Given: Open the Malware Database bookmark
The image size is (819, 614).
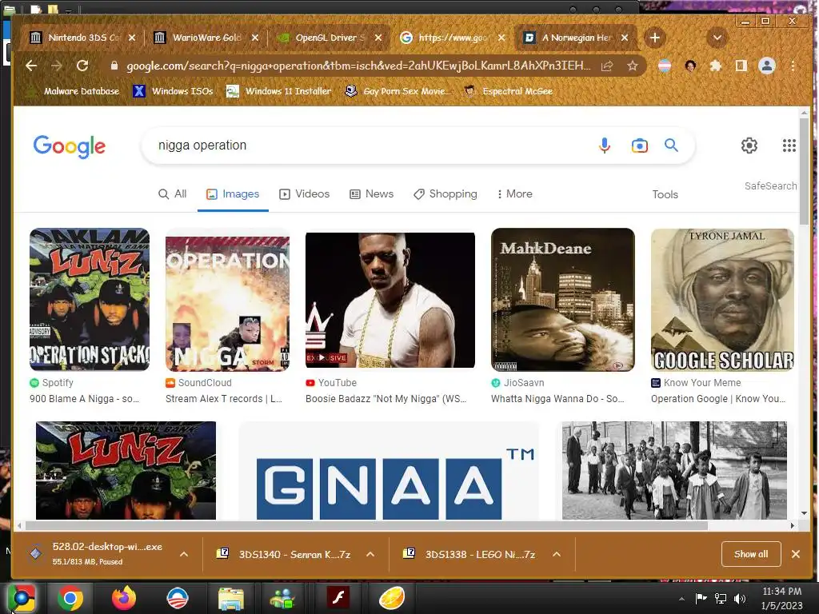Looking at the screenshot, I should [x=74, y=91].
